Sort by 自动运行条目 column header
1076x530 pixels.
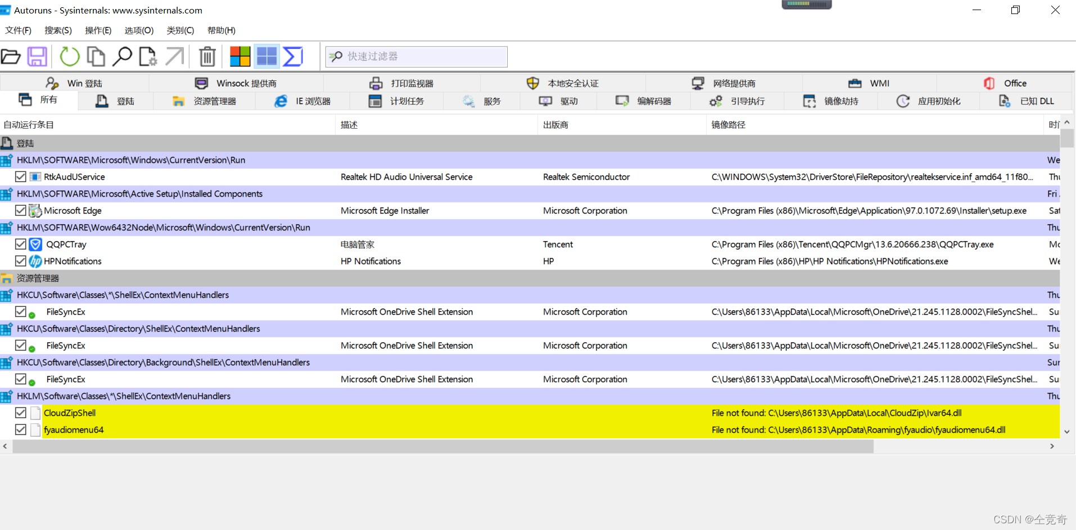[x=168, y=125]
